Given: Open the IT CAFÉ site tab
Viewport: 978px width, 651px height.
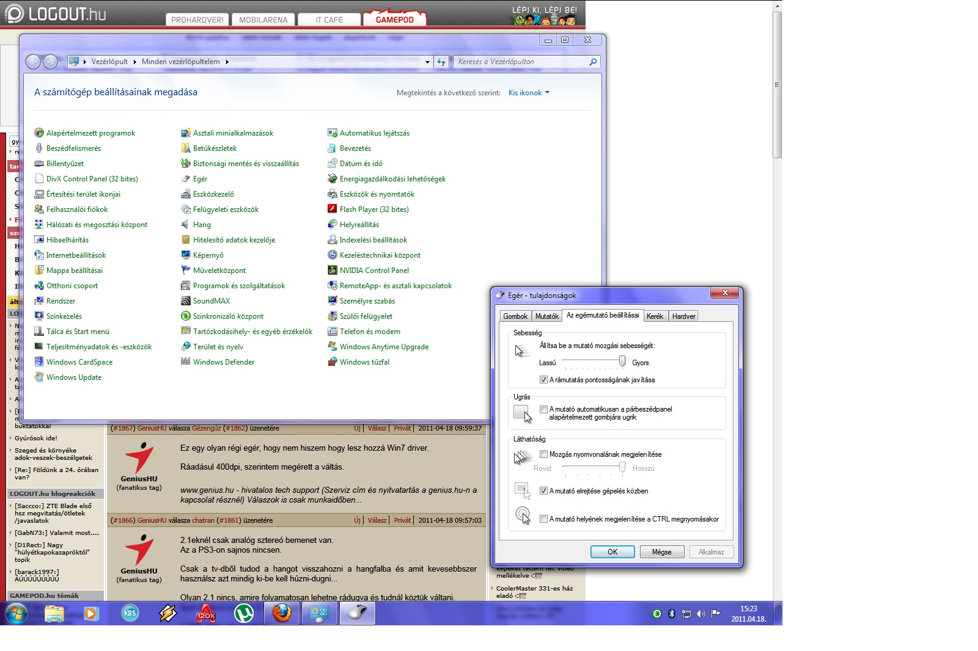Looking at the screenshot, I should coord(329,20).
